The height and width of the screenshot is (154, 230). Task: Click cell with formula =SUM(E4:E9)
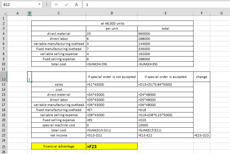pyautogui.click(x=166, y=64)
